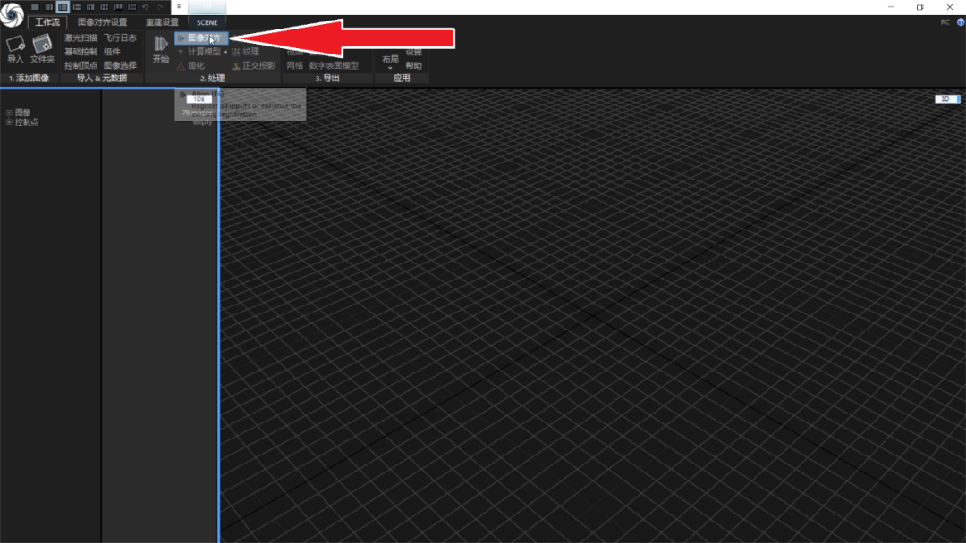Click the 飞行日志 button
The width and height of the screenshot is (966, 543).
click(120, 38)
